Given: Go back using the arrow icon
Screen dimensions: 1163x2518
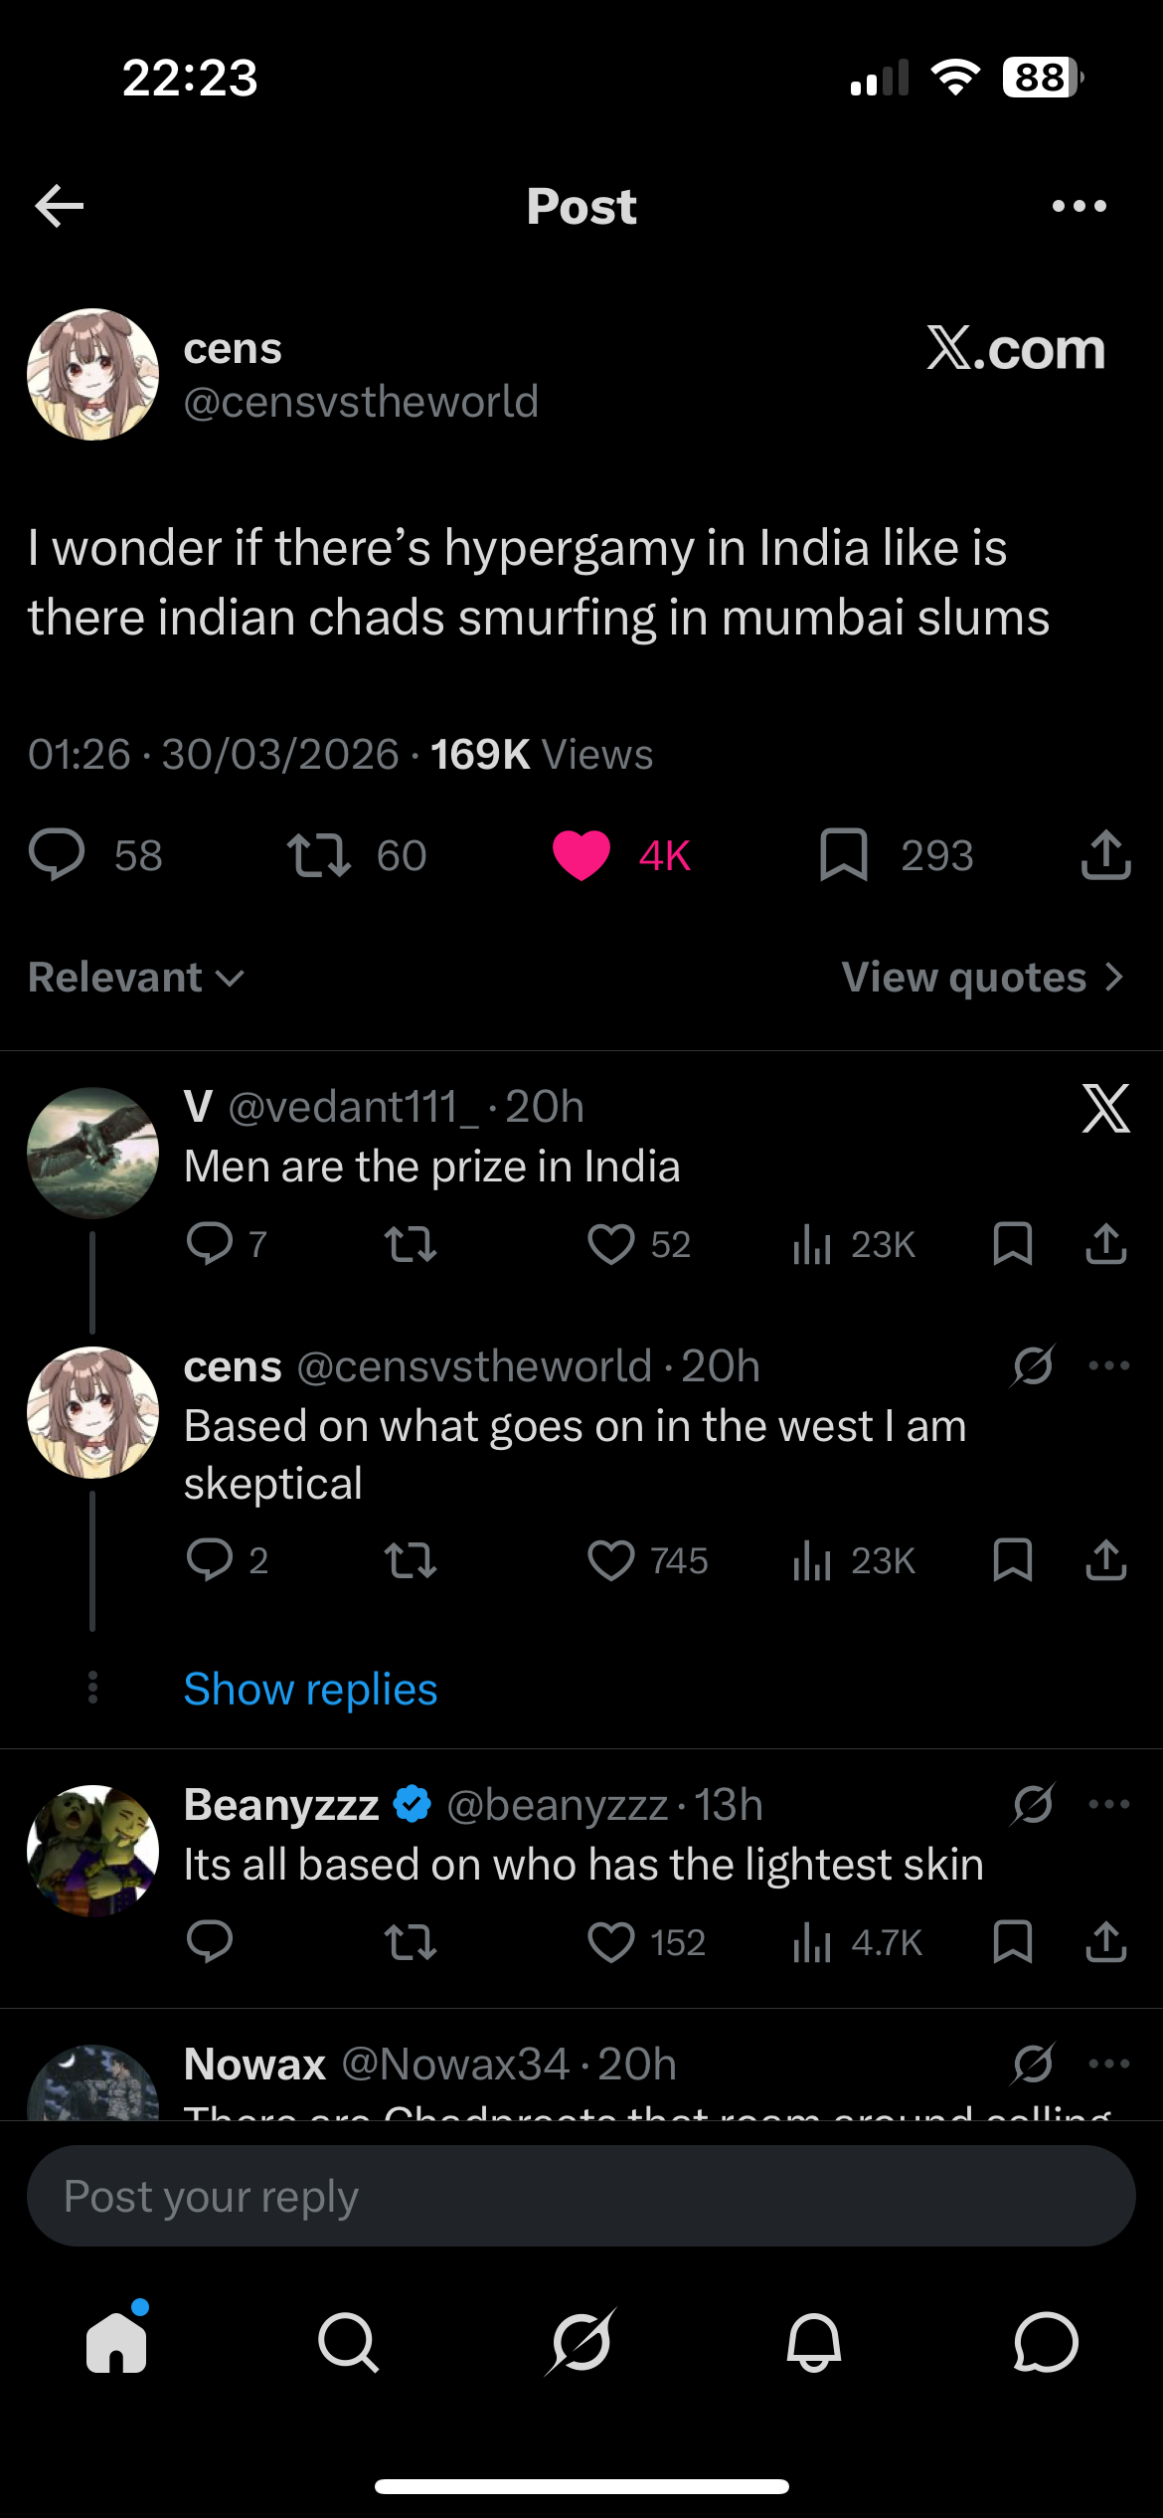Looking at the screenshot, I should click(x=60, y=206).
